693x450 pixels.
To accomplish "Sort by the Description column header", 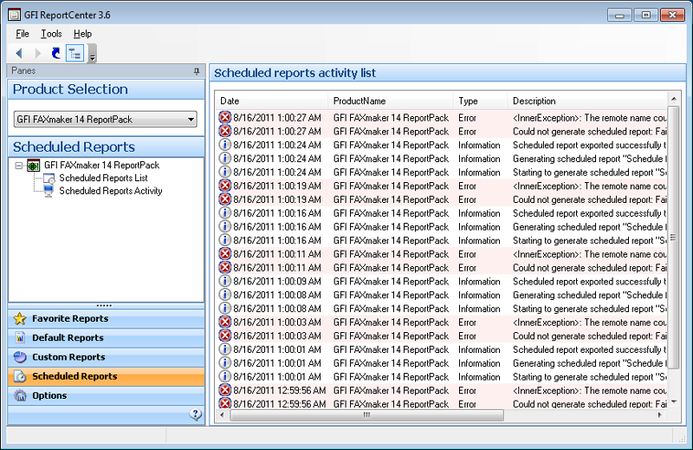I will click(587, 101).
